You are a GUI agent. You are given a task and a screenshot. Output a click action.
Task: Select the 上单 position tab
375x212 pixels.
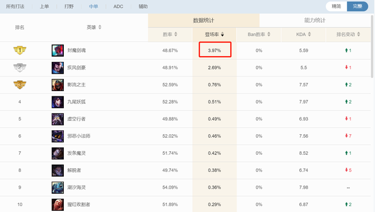45,6
